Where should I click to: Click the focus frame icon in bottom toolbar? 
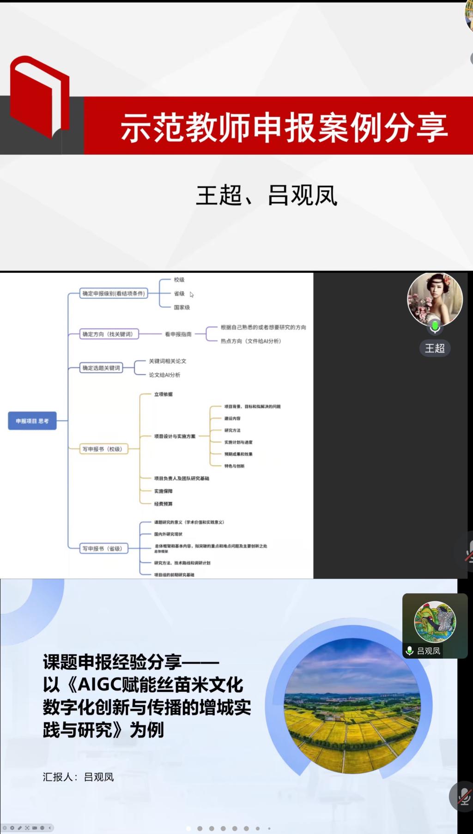click(x=27, y=828)
